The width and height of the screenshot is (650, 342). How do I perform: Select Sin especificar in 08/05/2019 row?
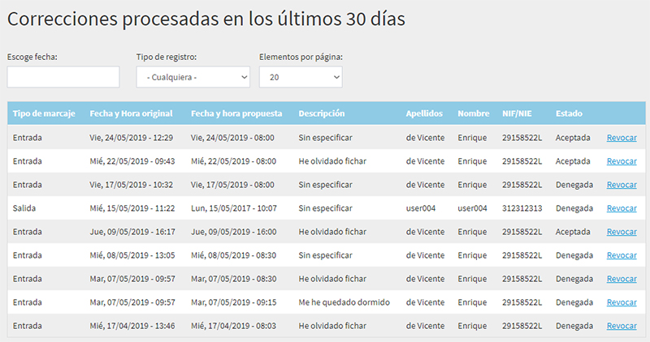[326, 255]
